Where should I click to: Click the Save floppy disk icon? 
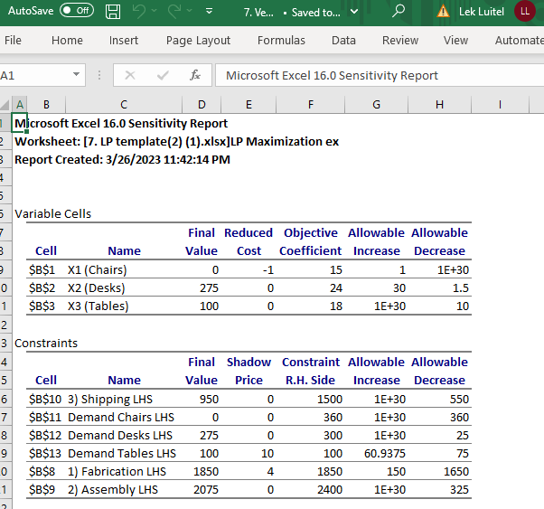coord(113,12)
